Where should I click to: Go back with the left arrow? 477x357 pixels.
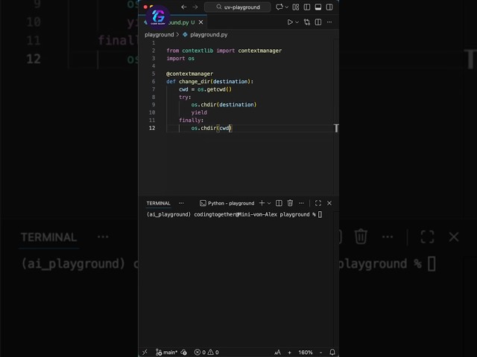(x=184, y=7)
